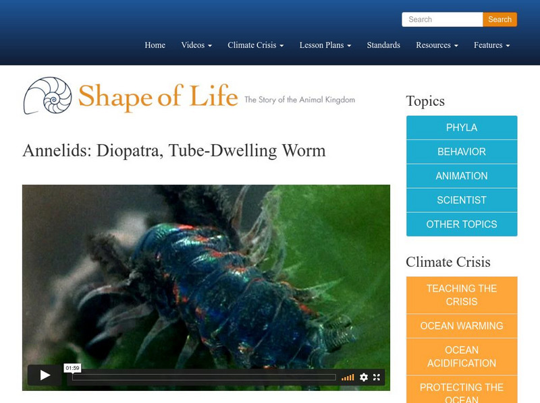The height and width of the screenshot is (403, 540).
Task: Select the PHYLA topic tile
Action: pyautogui.click(x=461, y=127)
